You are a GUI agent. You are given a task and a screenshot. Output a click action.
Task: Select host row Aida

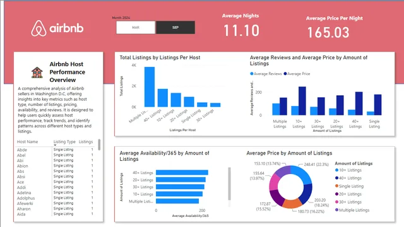coord(55,214)
